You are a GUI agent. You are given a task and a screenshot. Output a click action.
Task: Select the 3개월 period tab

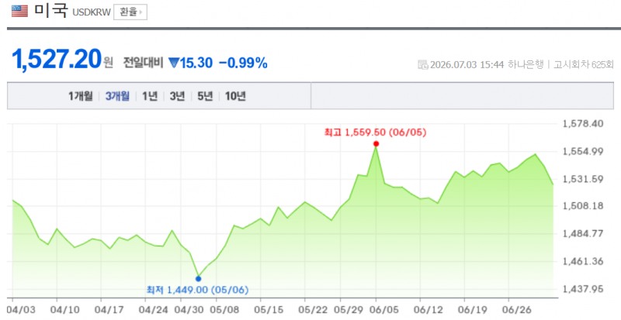tap(117, 96)
